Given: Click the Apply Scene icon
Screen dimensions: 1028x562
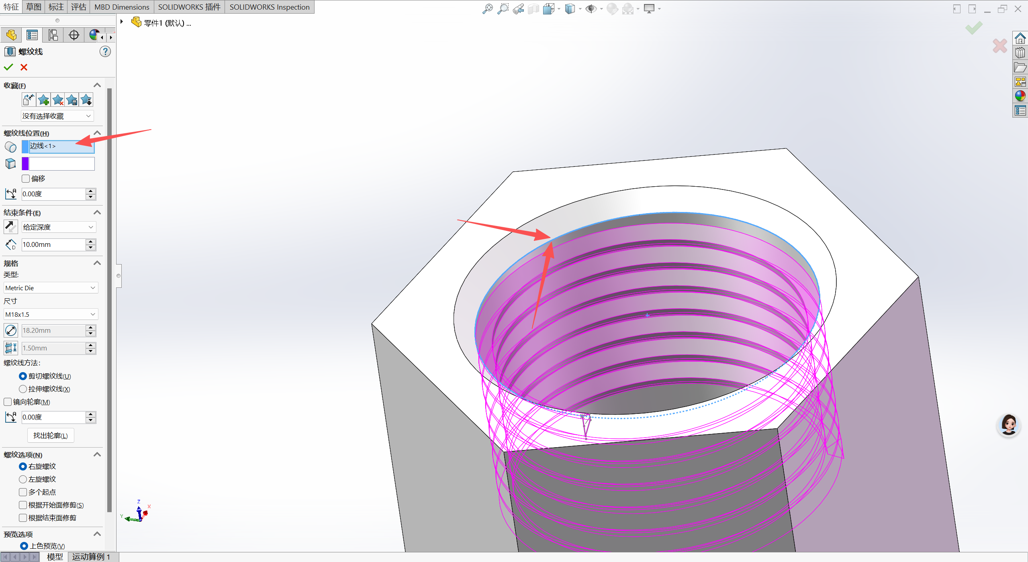Looking at the screenshot, I should coord(627,8).
